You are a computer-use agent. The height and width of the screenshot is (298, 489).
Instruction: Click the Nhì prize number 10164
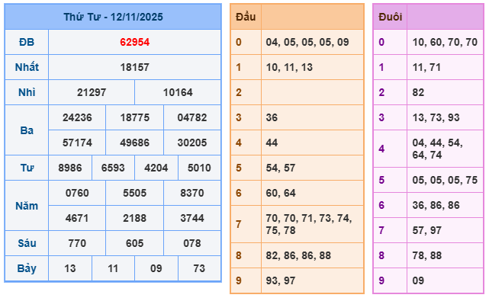pos(178,92)
